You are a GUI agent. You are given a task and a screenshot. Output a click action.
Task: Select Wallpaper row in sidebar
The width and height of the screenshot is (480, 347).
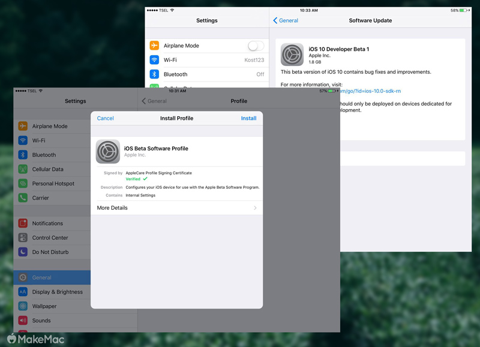click(52, 306)
